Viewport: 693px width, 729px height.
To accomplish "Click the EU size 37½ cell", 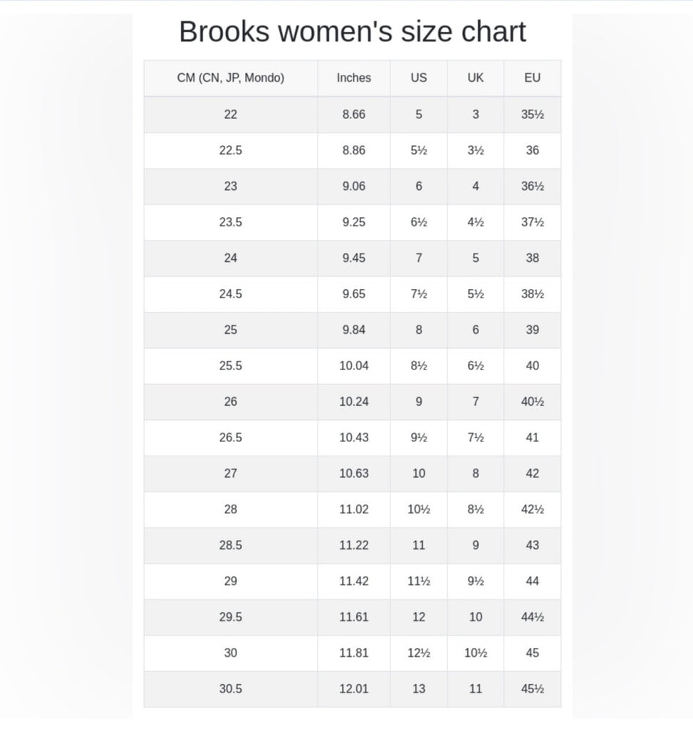I will pos(532,222).
